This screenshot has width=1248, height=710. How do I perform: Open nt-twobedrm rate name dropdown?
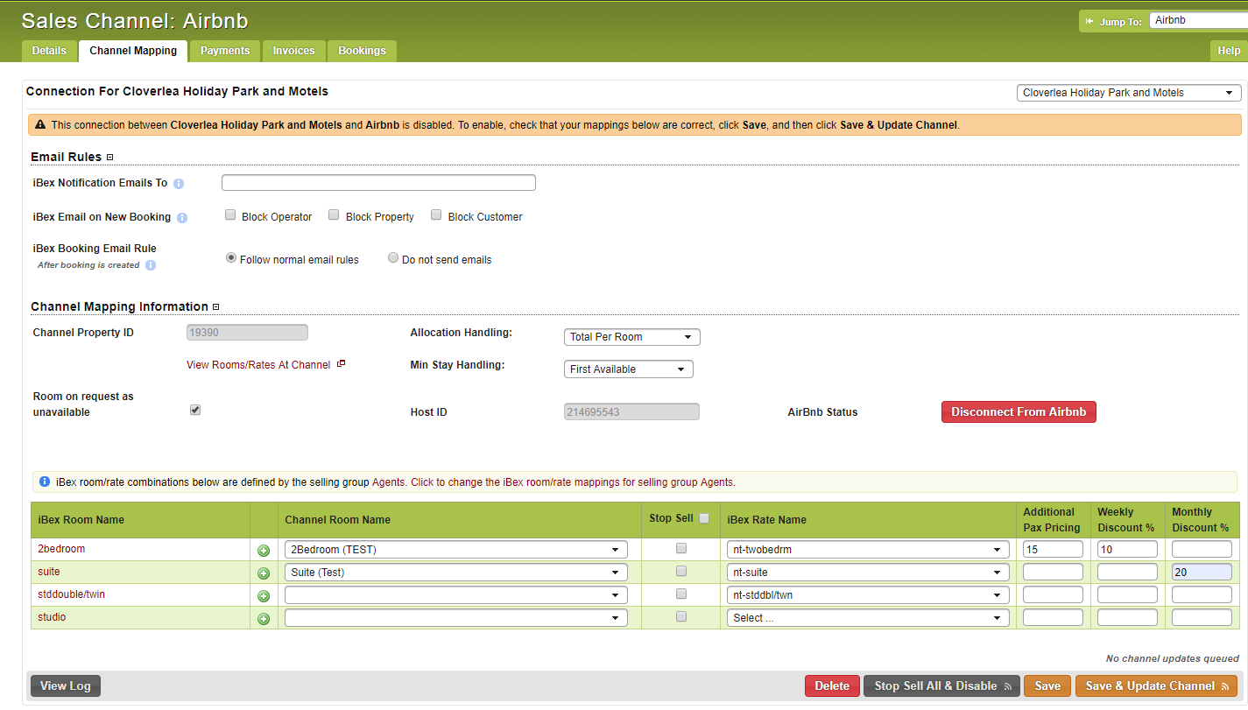click(x=868, y=550)
